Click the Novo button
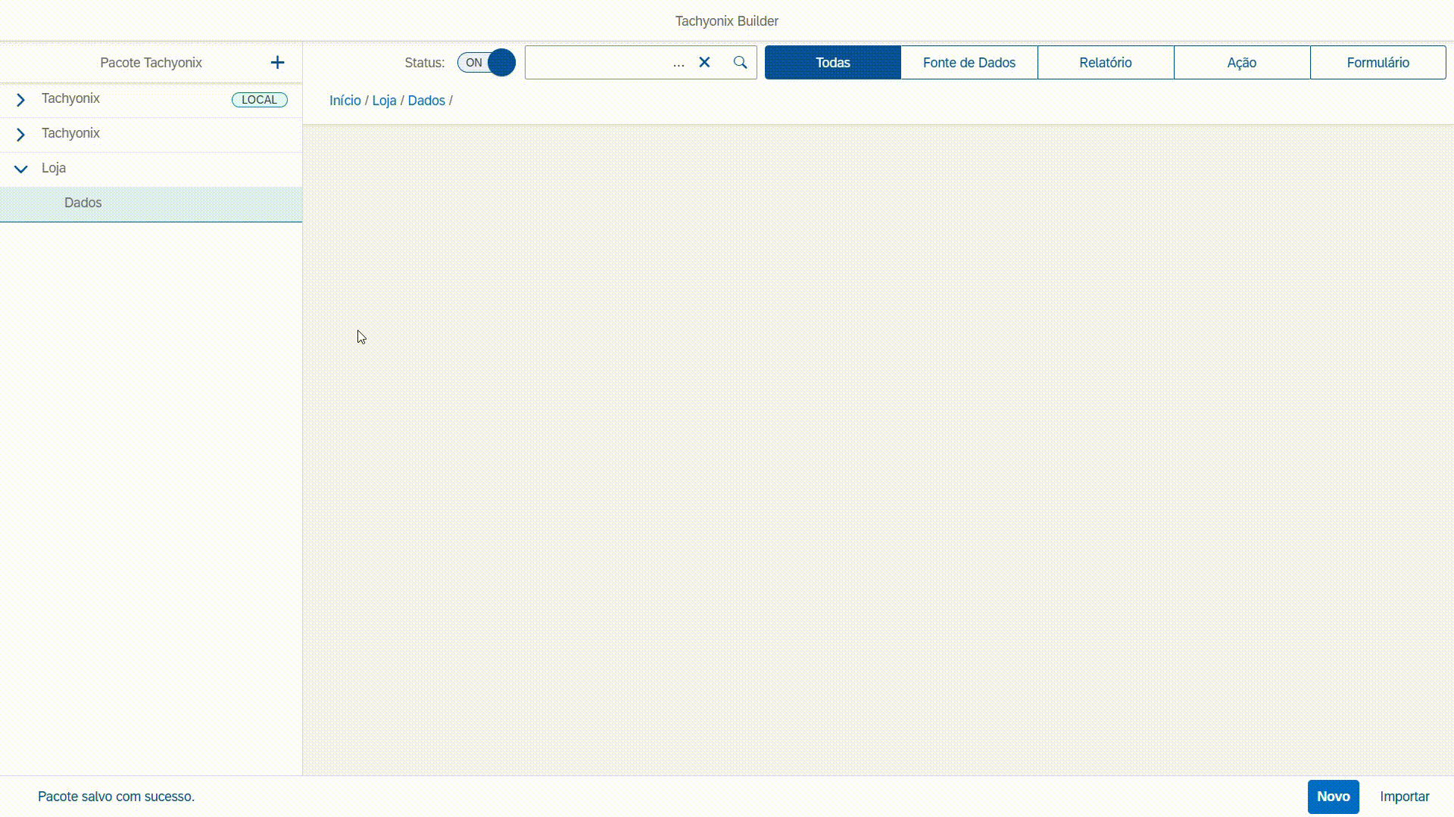Screen dimensions: 1454x817 point(1333,797)
